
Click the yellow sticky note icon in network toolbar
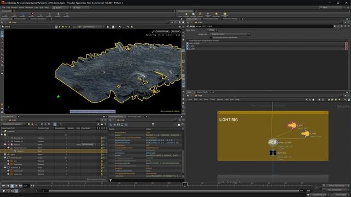(332, 100)
